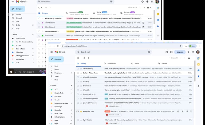Open Purchases folder in front sidebar

pos(58,73)
